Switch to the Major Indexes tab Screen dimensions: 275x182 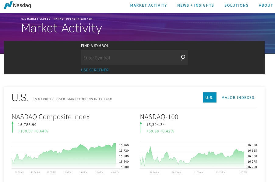pos(238,97)
